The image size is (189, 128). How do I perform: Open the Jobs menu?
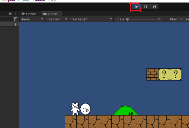pos(26,1)
